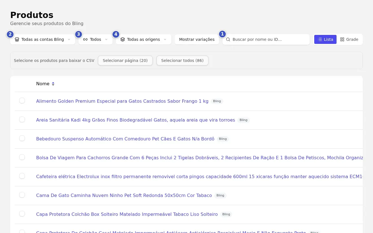The width and height of the screenshot is (373, 233).
Task: Focus the Buscar por nome ou ID field
Action: click(x=266, y=39)
